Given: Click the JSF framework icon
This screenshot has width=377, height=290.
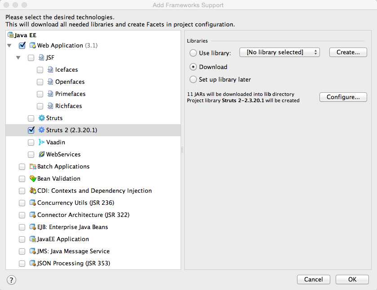Looking at the screenshot, I should [41, 57].
